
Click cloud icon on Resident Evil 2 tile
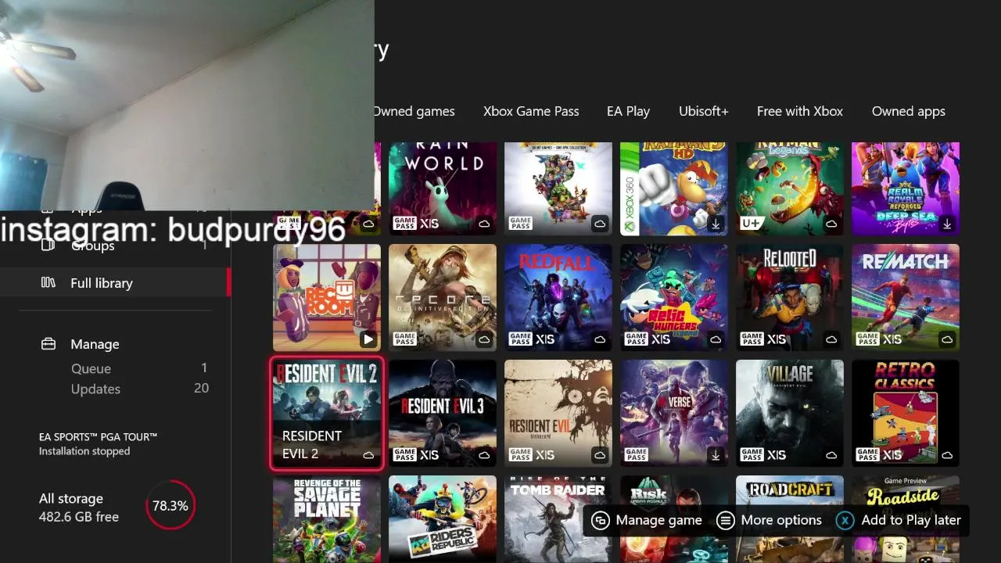[x=368, y=455]
